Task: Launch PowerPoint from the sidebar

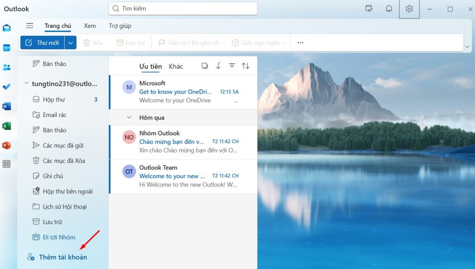Action: point(6,146)
